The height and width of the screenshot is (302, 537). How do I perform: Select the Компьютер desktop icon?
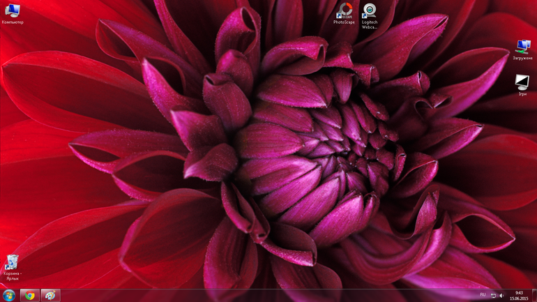[x=12, y=10]
